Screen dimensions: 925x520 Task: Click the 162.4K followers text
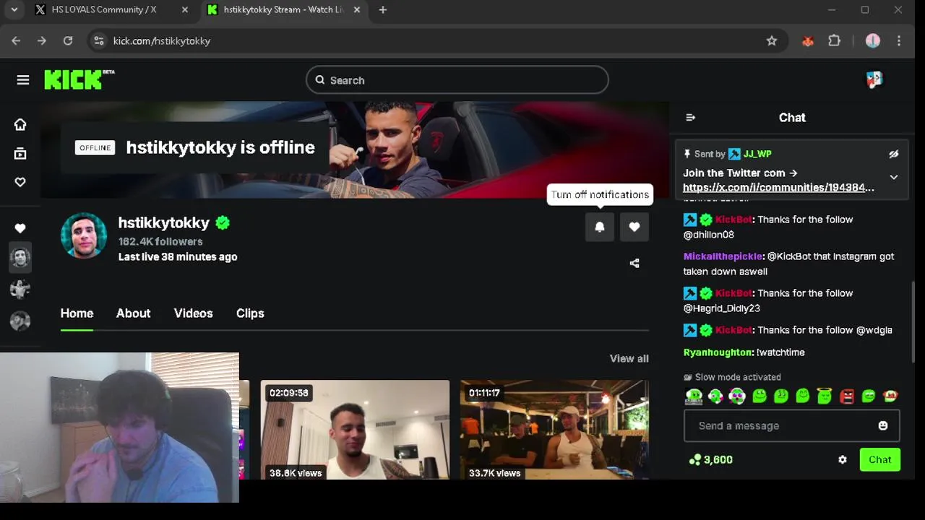click(160, 241)
